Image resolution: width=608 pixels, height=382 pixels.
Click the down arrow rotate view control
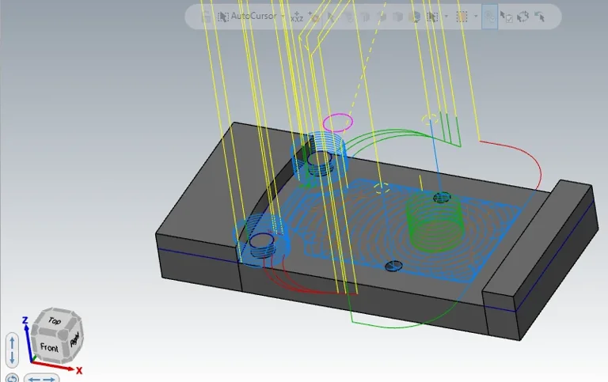click(x=12, y=358)
